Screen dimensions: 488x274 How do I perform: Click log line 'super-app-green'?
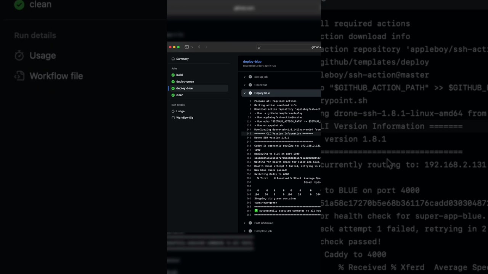266,203
